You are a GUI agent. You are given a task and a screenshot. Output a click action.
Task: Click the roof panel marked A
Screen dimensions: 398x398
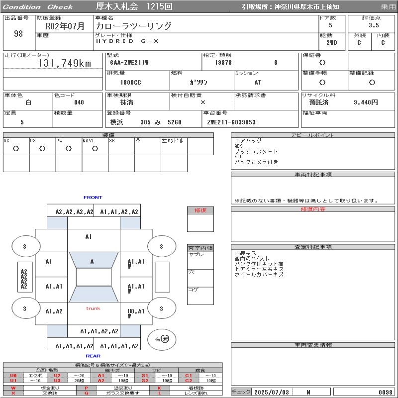point(92,262)
